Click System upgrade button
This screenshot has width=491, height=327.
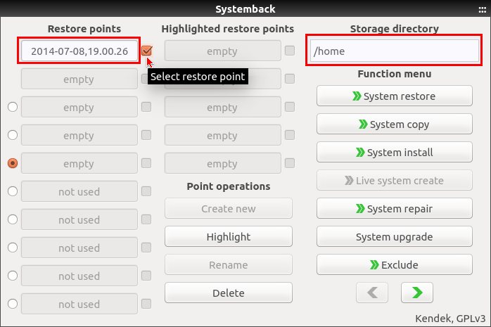(394, 237)
